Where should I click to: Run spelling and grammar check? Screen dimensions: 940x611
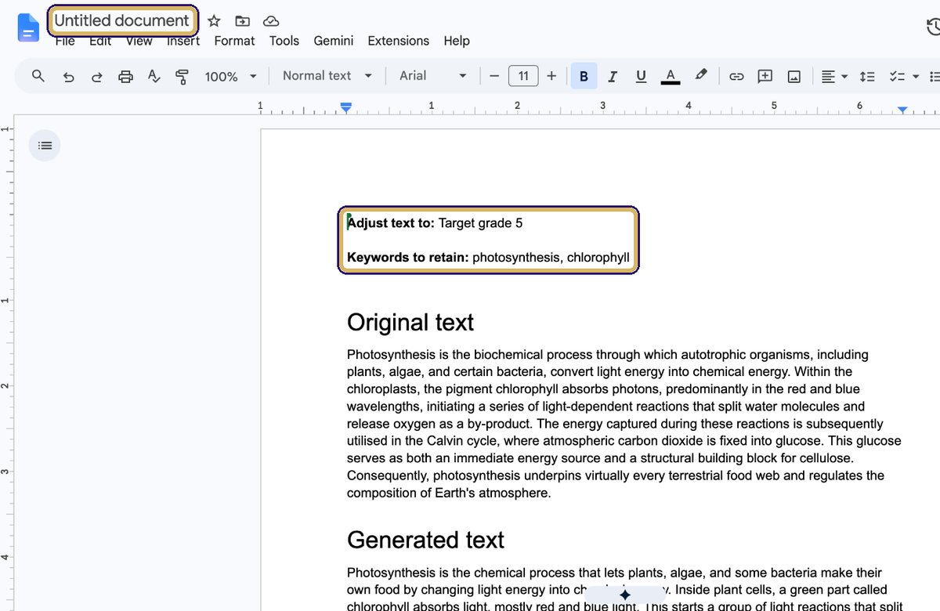coord(154,76)
